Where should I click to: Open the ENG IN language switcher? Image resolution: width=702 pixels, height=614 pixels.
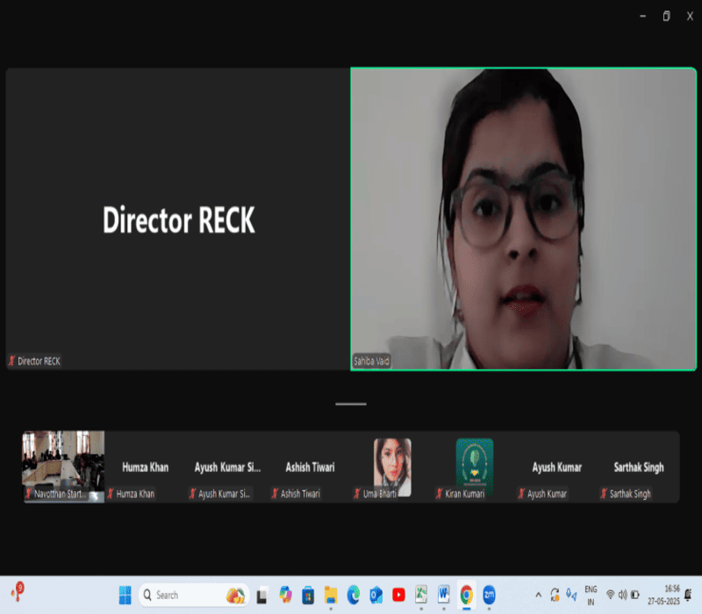591,595
